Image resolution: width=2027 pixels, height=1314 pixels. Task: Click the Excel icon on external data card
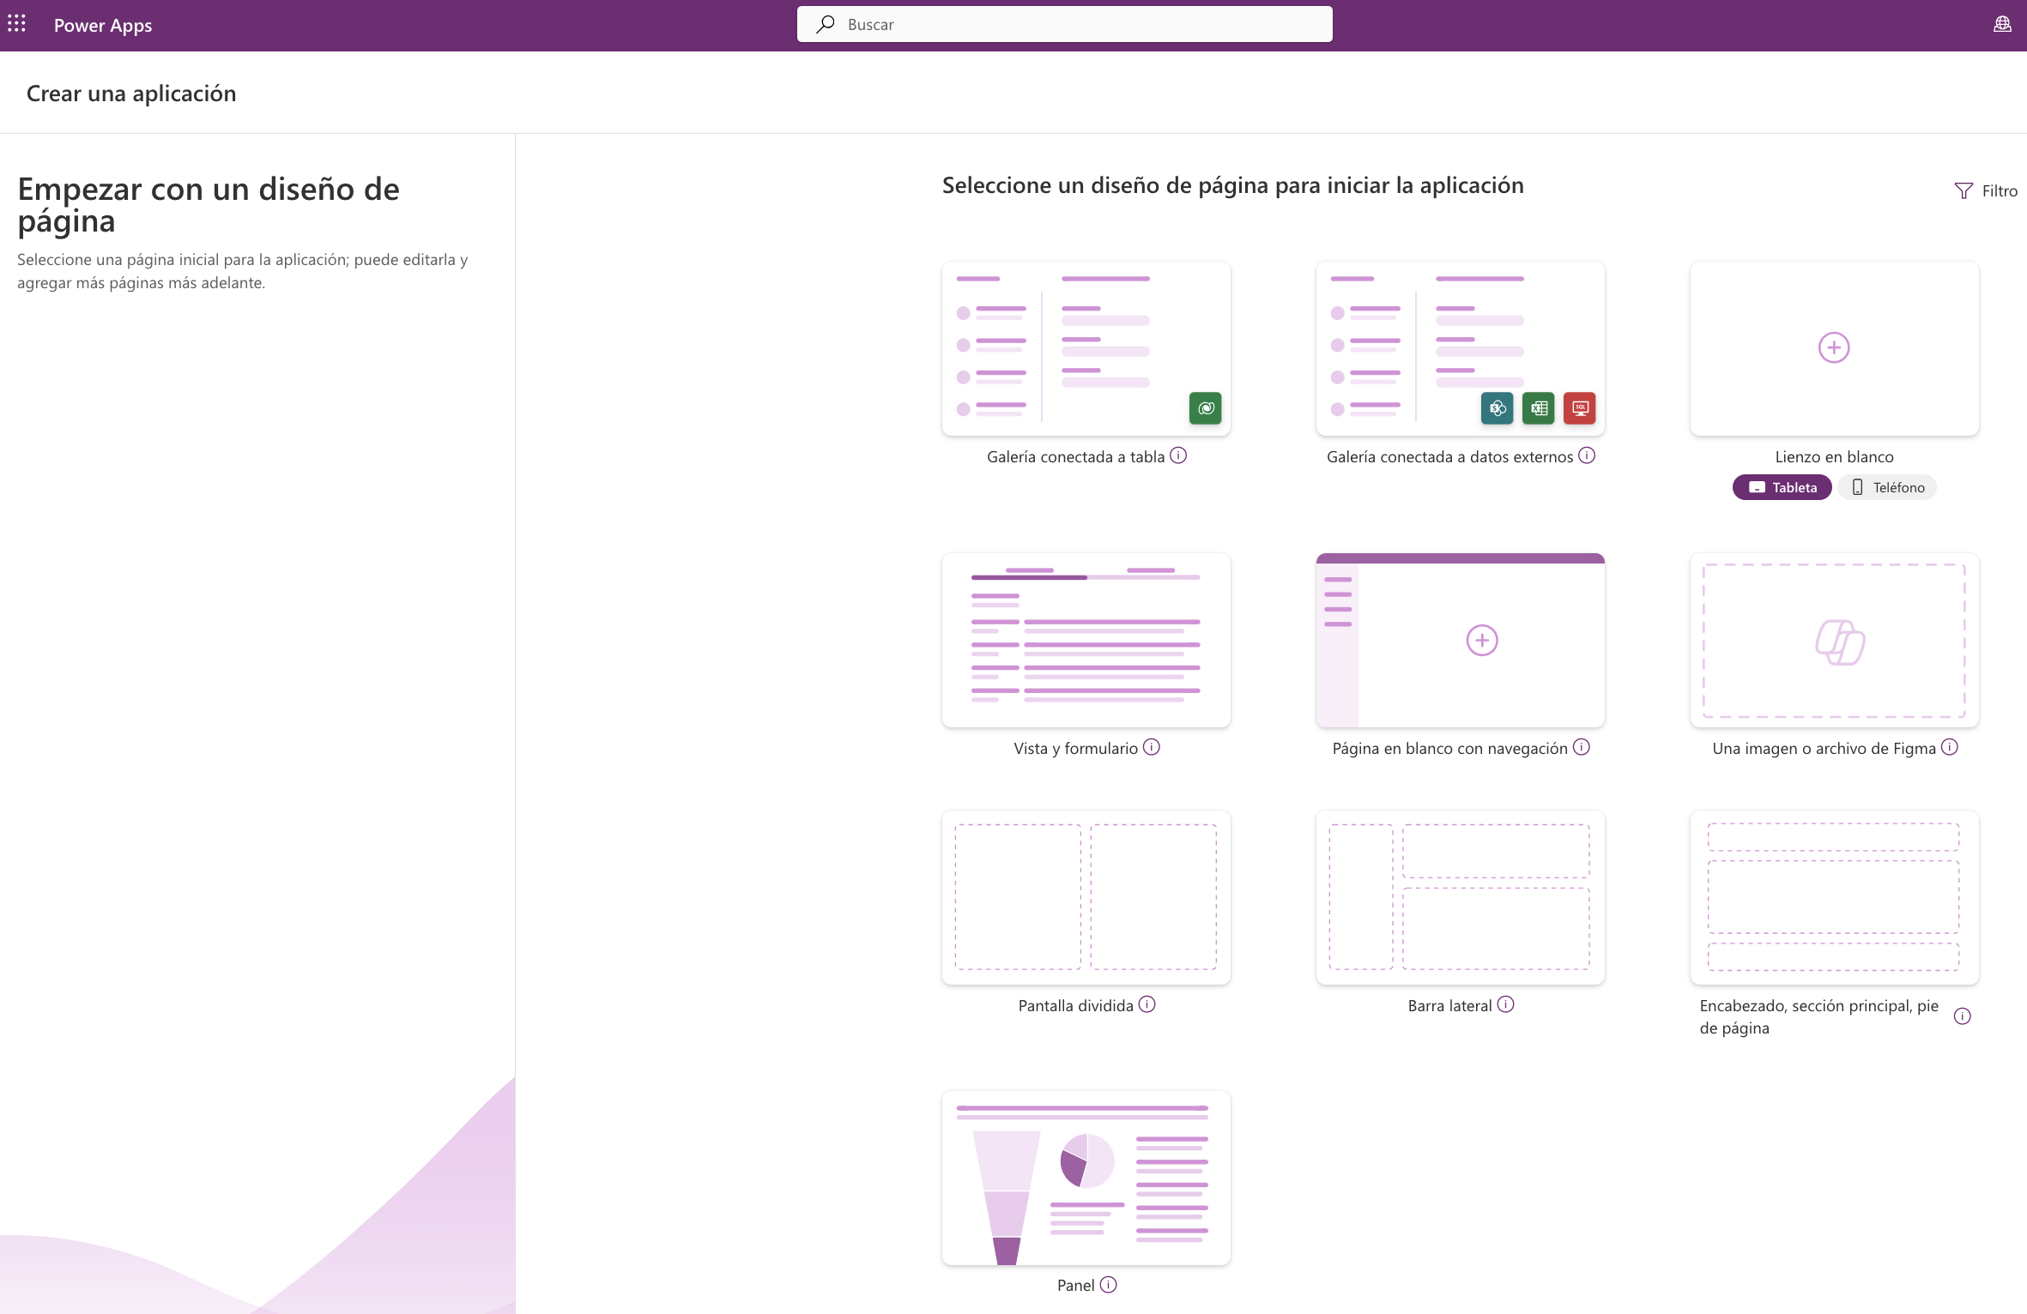point(1539,408)
